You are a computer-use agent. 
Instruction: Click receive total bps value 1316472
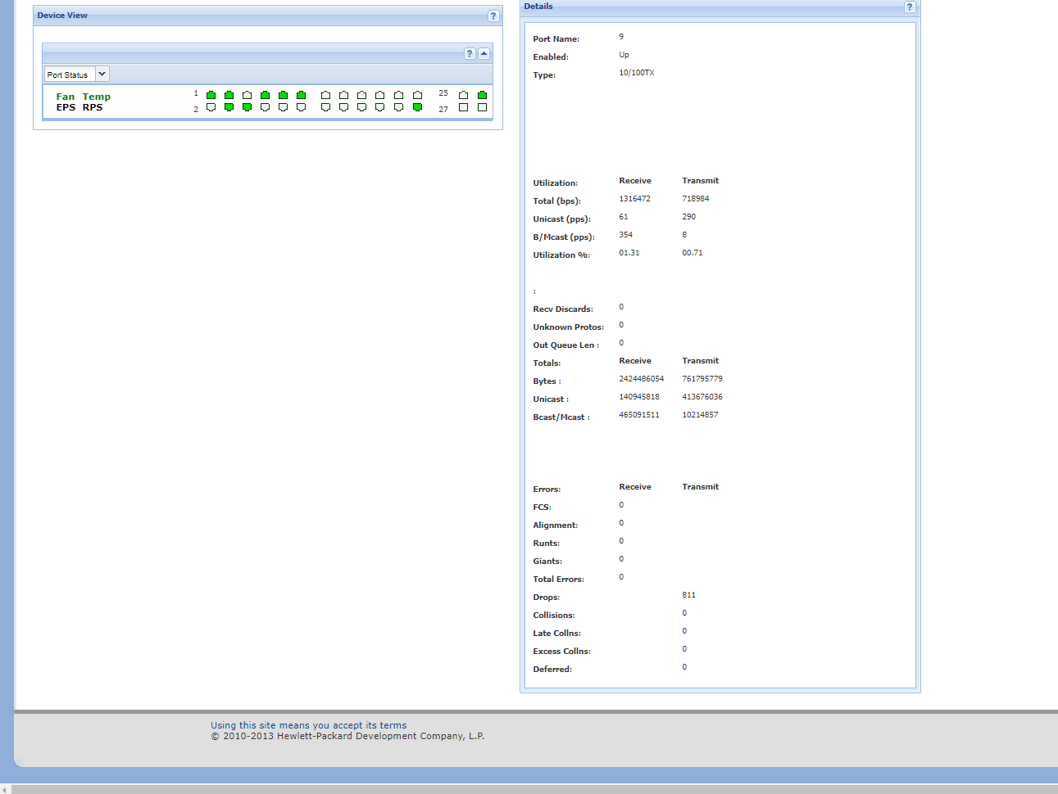[x=635, y=199]
